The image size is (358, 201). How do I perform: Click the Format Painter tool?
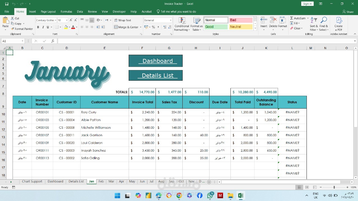(22, 29)
